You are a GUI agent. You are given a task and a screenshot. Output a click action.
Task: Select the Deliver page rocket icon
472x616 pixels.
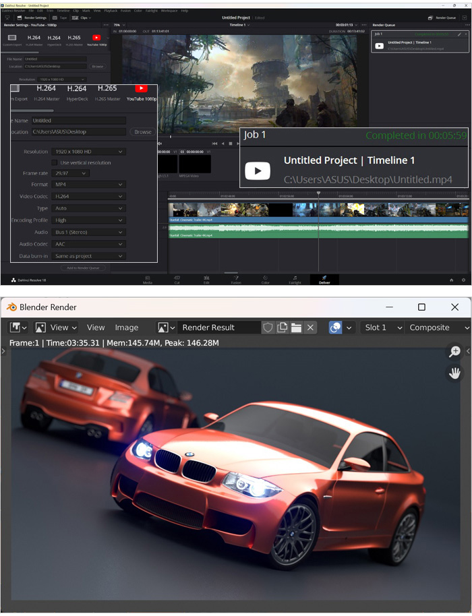click(x=324, y=279)
